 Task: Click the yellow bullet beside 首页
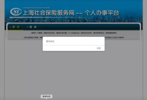click(11, 27)
